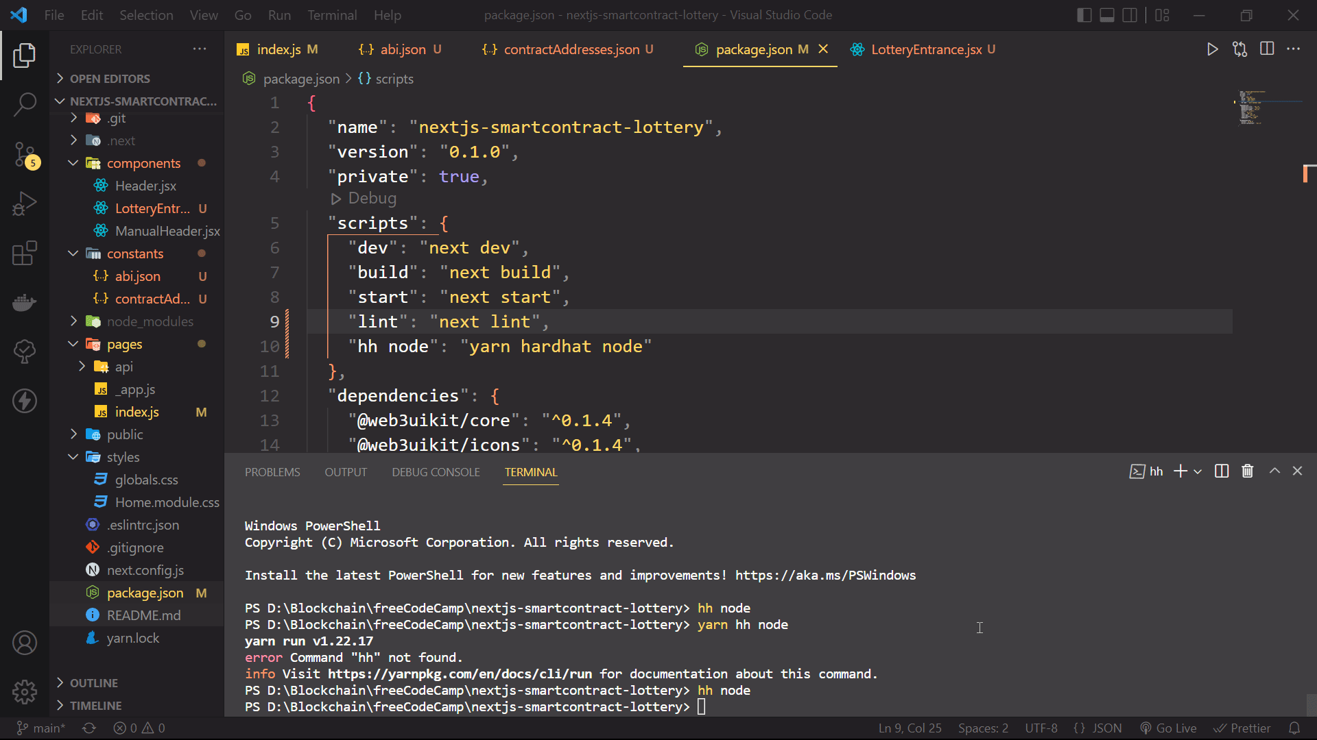Split the editor to the right
The height and width of the screenshot is (740, 1317).
(x=1267, y=49)
